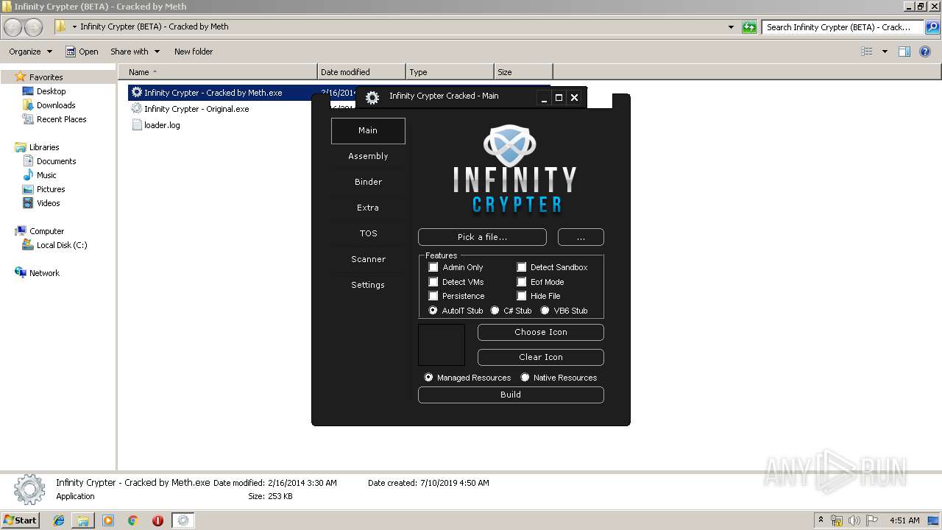
Task: Expand the address bar history dropdown
Action: point(731,27)
